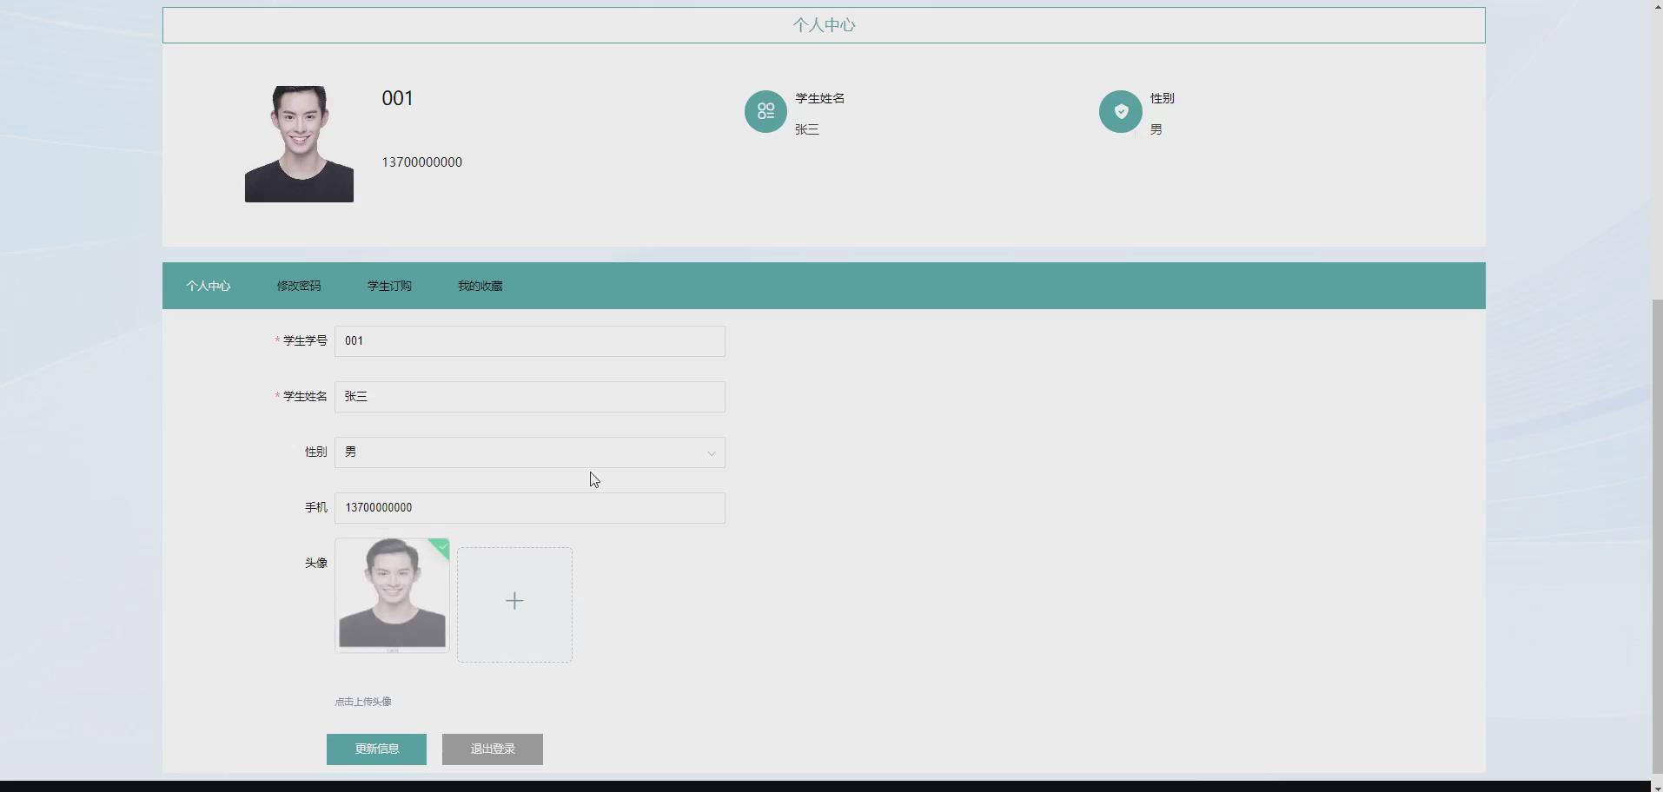Focus the 学生学号 input field
The image size is (1663, 792).
tap(530, 341)
